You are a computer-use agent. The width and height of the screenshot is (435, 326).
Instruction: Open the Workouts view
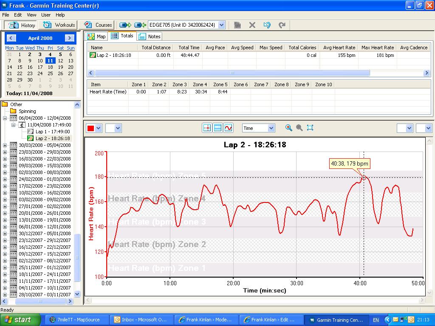point(59,25)
